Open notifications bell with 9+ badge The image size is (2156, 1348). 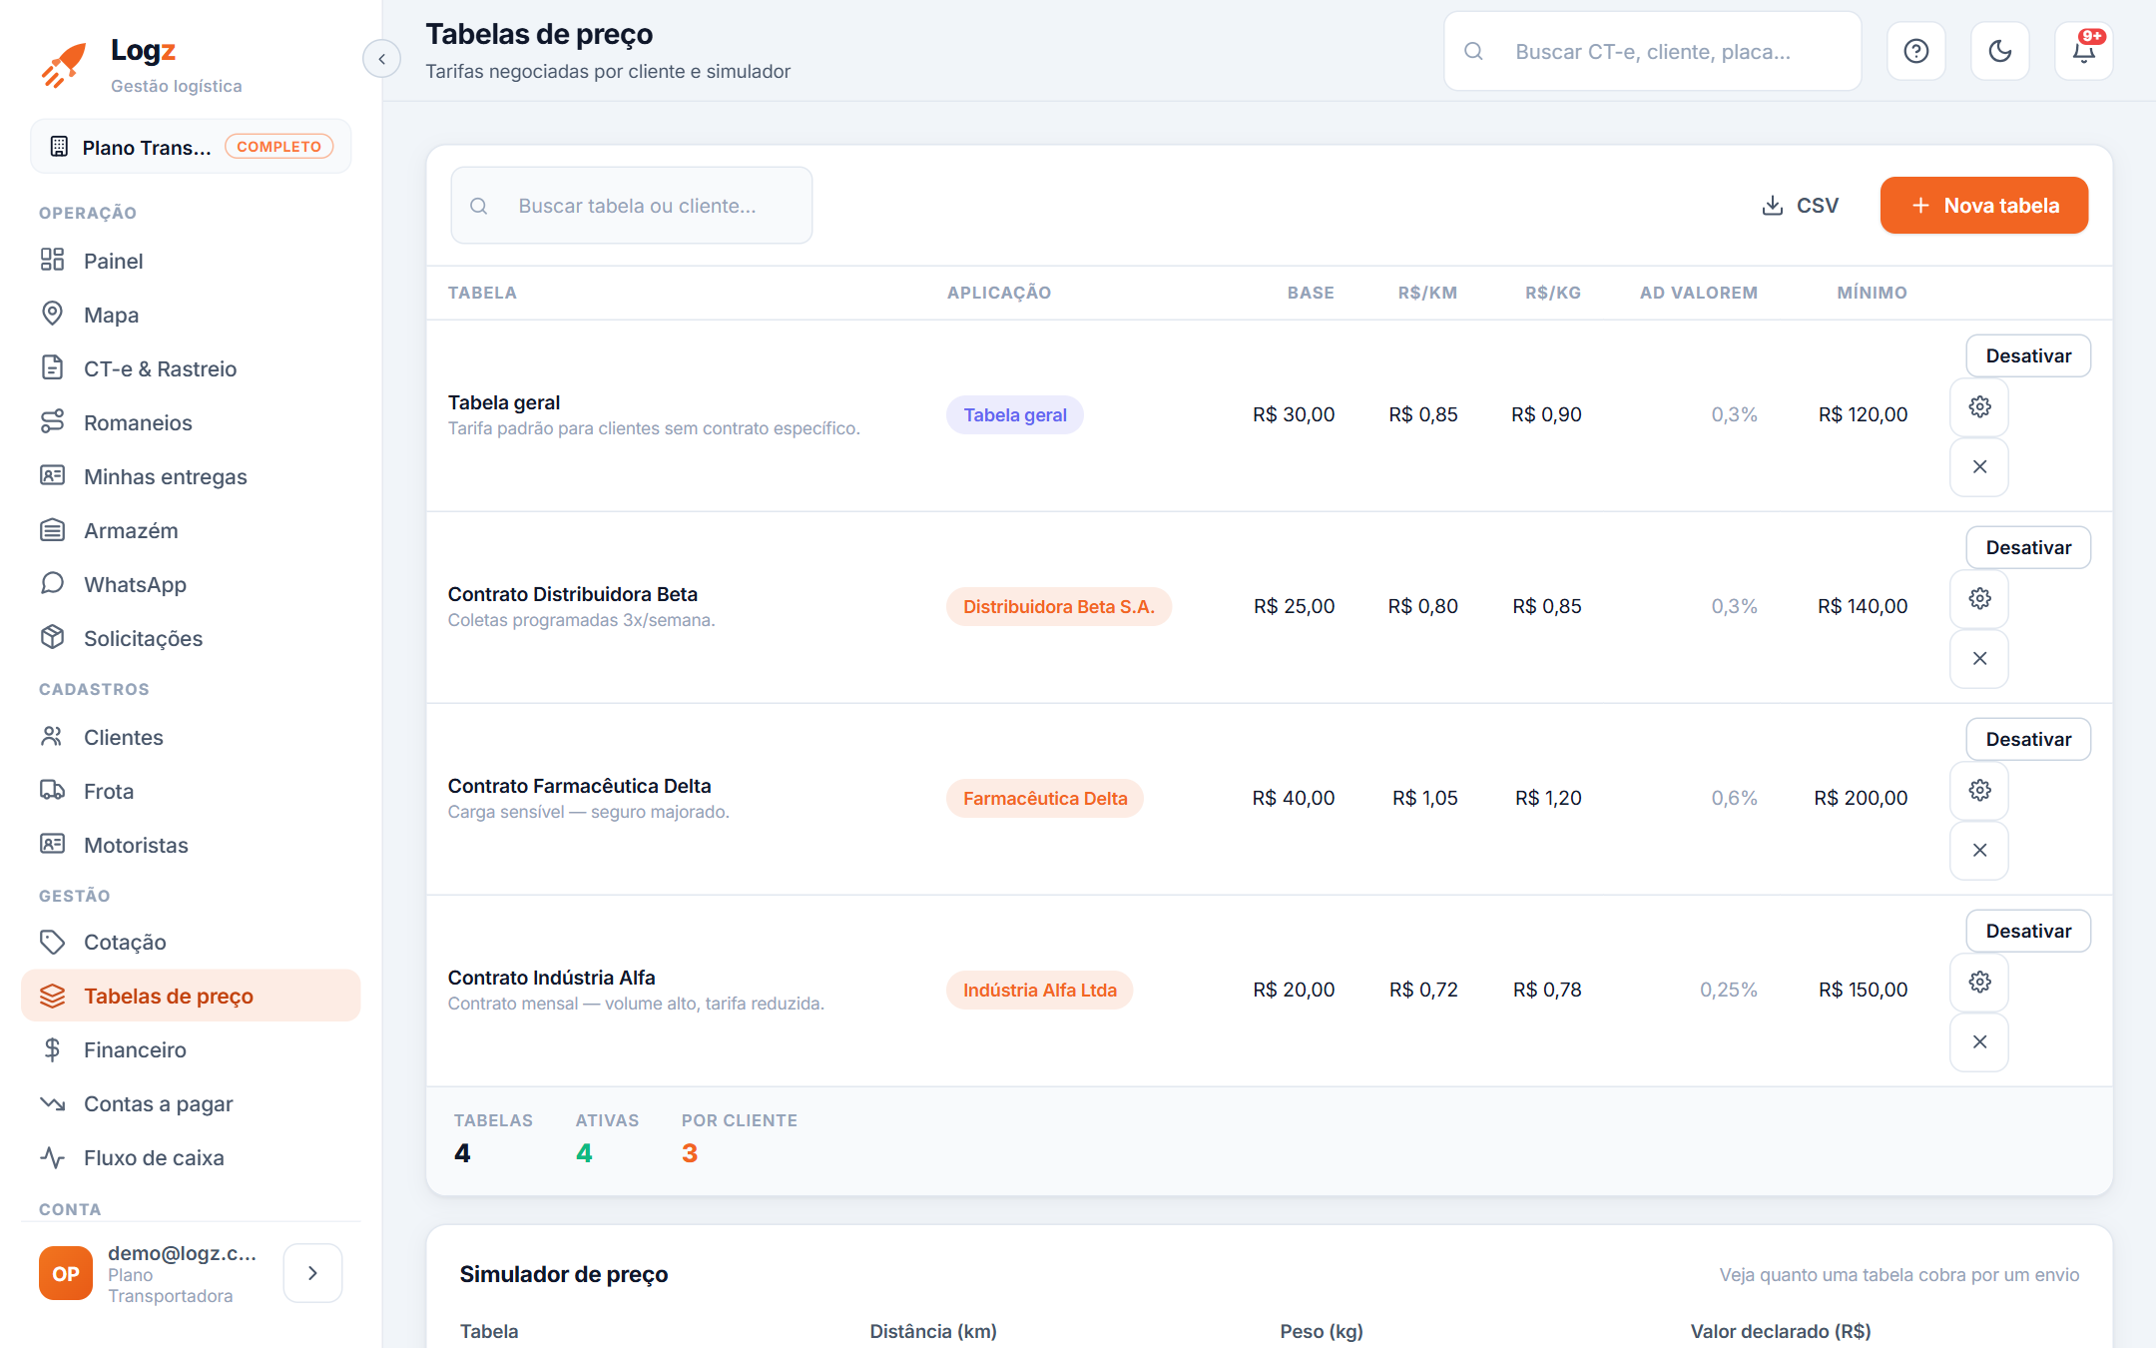pos(2083,51)
